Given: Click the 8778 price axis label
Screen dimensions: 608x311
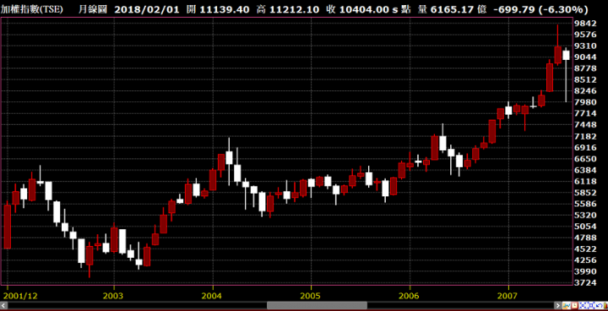Looking at the screenshot, I should pyautogui.click(x=585, y=68).
